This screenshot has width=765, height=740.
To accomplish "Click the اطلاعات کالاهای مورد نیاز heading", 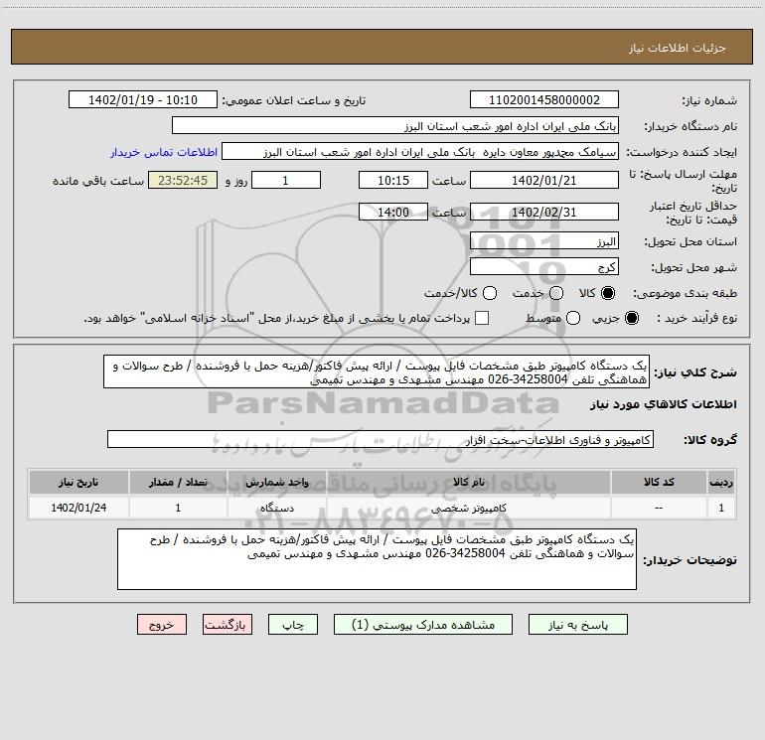I will click(x=664, y=404).
